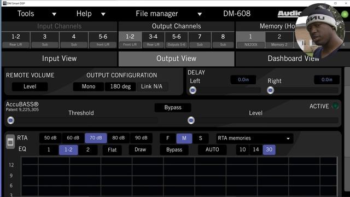Open the File manager menu

point(157,14)
